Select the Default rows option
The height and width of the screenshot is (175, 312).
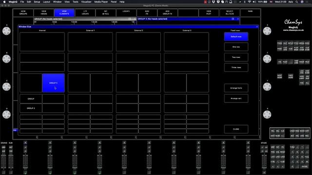coord(236,37)
